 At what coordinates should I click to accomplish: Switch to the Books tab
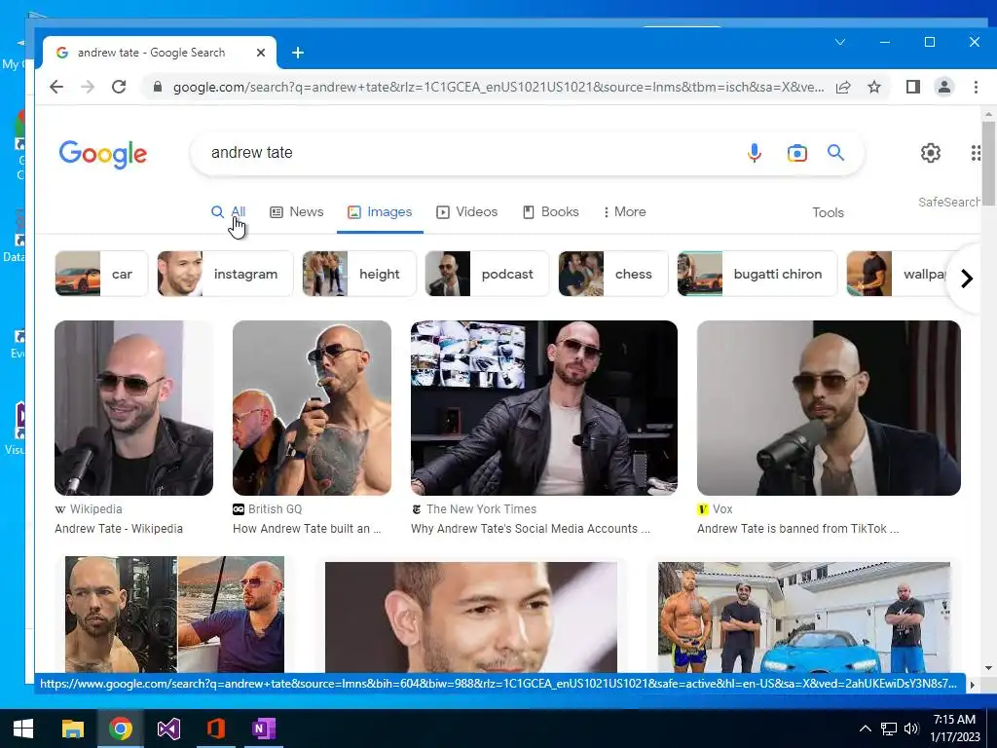click(551, 211)
